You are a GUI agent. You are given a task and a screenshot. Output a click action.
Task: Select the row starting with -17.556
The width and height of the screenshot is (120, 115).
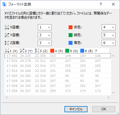[57, 86]
